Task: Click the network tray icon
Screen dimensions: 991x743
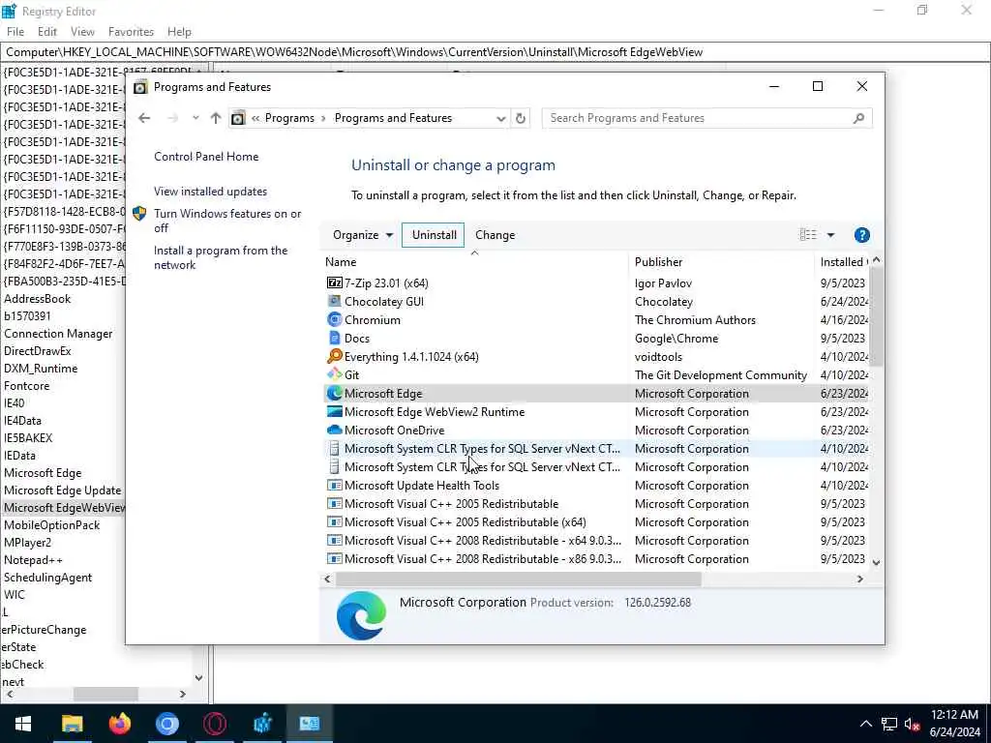Action: (888, 724)
